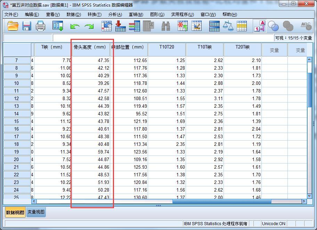Select row header 19
Screen dimensions: 317x230
pyautogui.click(x=17, y=152)
